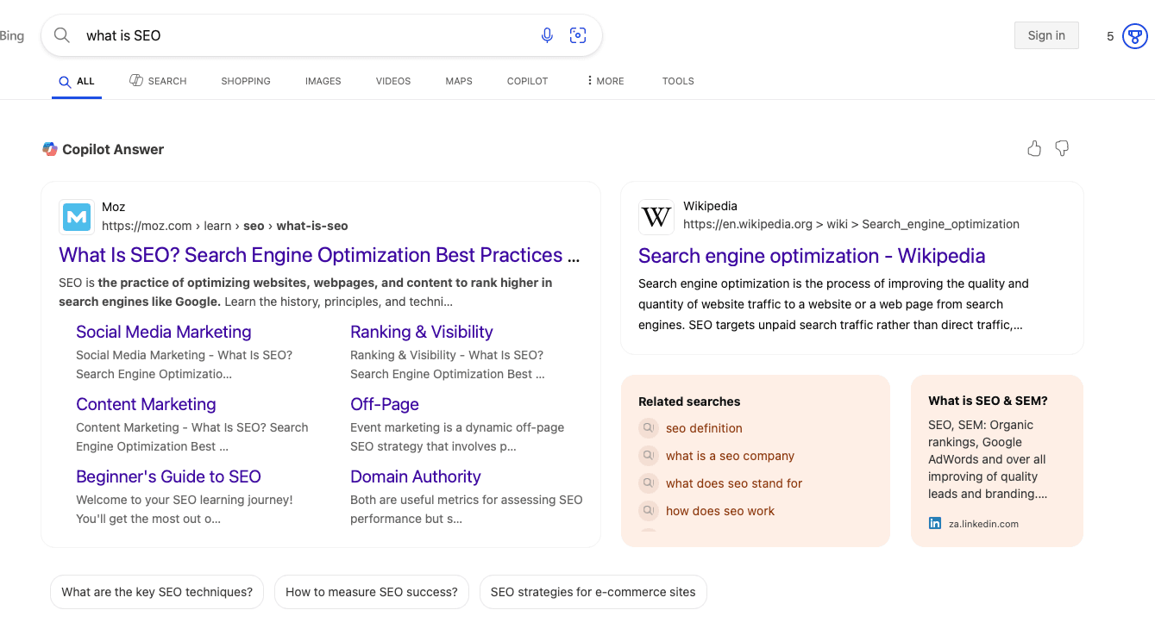
Task: Expand the More menu in navigation
Action: tap(605, 81)
